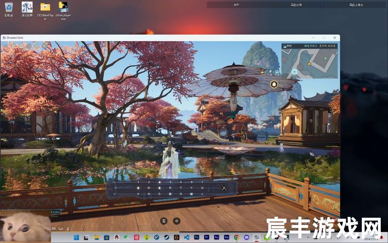Play the W note key
This screenshot has height=243, width=388.
click(149, 188)
